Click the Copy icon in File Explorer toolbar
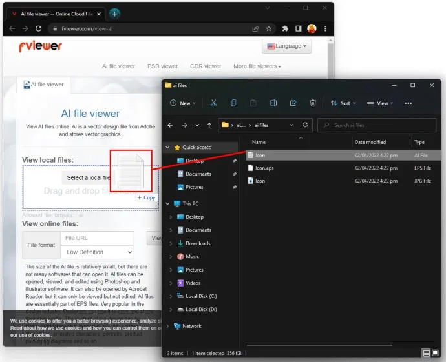Image resolution: width=446 pixels, height=362 pixels. tap(233, 103)
